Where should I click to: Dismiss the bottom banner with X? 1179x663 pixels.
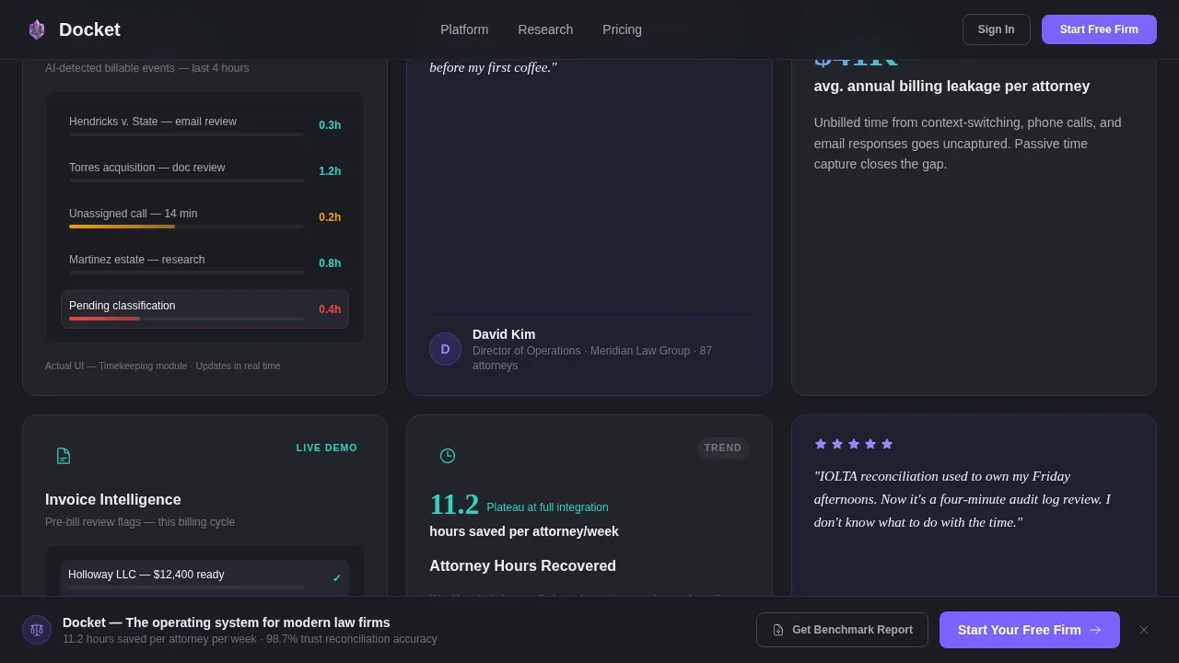1144,630
